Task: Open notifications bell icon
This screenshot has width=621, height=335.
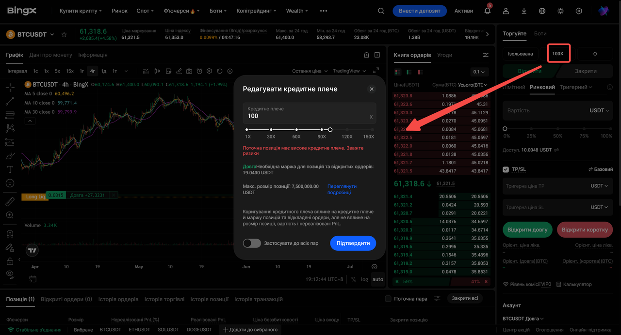Action: [488, 11]
